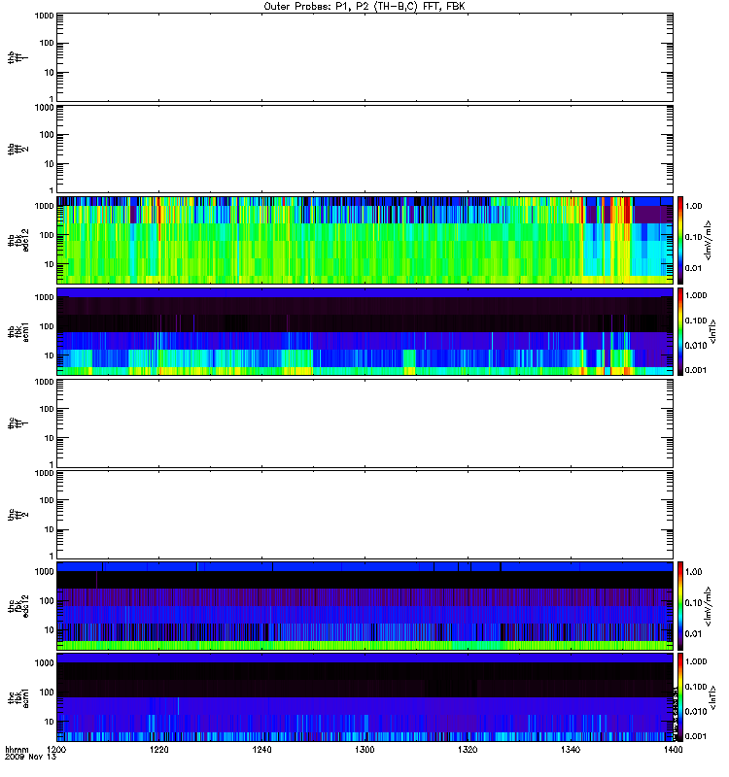Click the '1300' time axis label
Screen dimensions: 729x777
(x=364, y=750)
